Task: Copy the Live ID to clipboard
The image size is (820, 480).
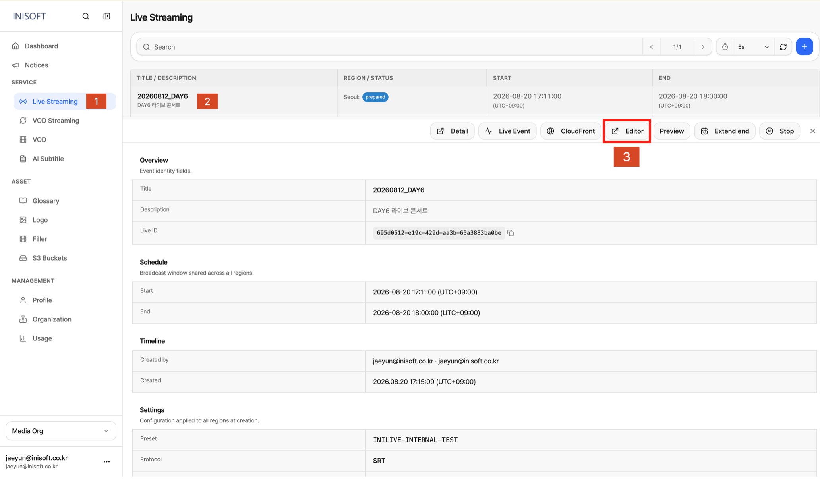Action: pyautogui.click(x=511, y=233)
